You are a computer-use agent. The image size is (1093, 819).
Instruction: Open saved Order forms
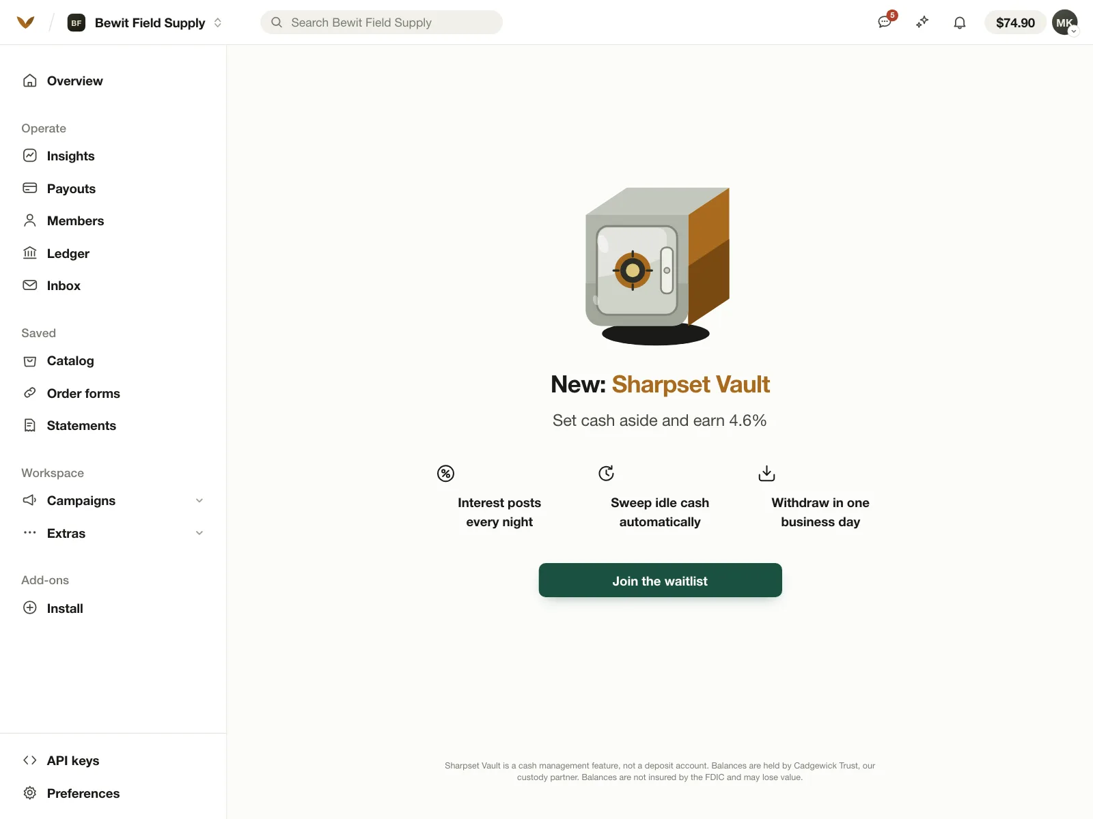click(x=83, y=393)
